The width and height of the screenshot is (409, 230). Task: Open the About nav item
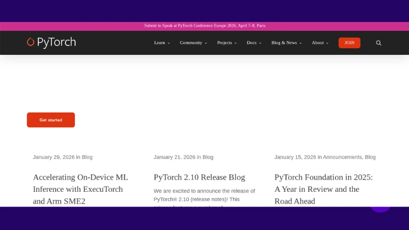[318, 43]
